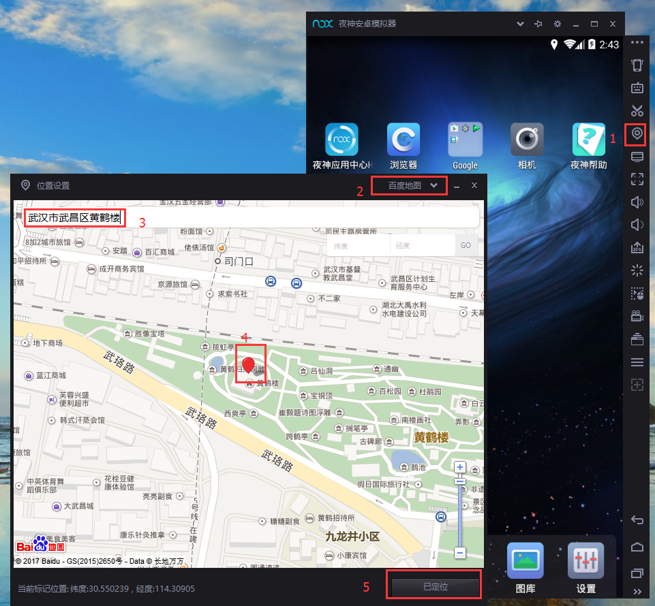Open the three-dots more options in sidebar
Viewport: 655px width, 606px height.
pos(637,43)
